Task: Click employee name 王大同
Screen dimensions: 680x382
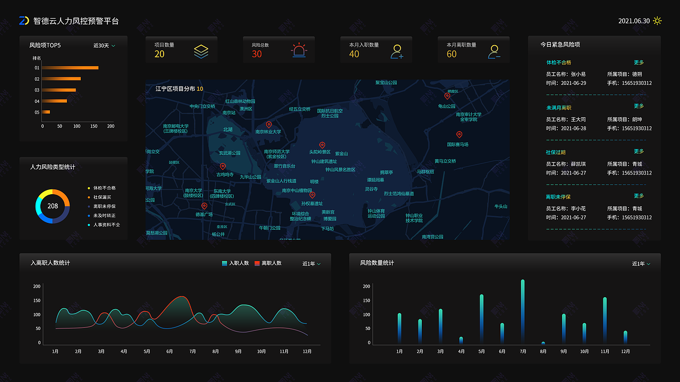Action: click(579, 119)
